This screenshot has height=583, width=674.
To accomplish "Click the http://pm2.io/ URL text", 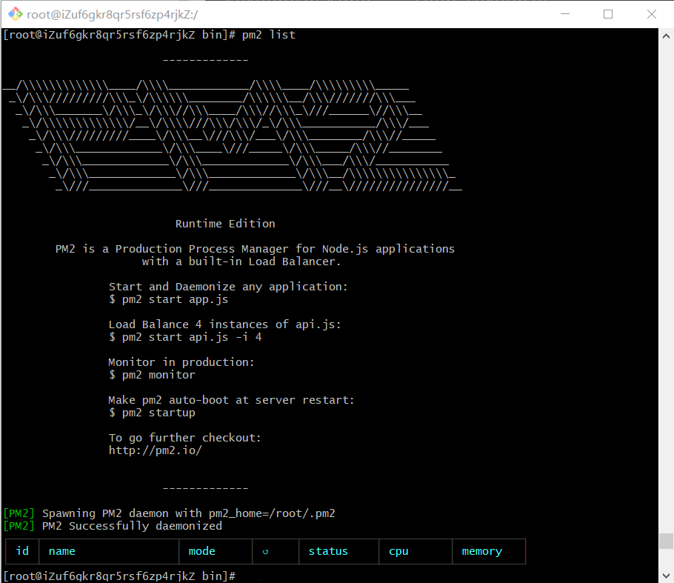I will tap(155, 450).
